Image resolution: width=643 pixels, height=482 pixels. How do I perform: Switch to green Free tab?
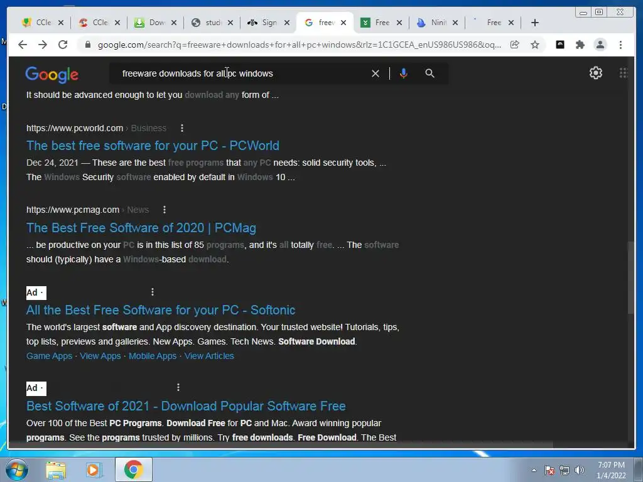tap(377, 23)
